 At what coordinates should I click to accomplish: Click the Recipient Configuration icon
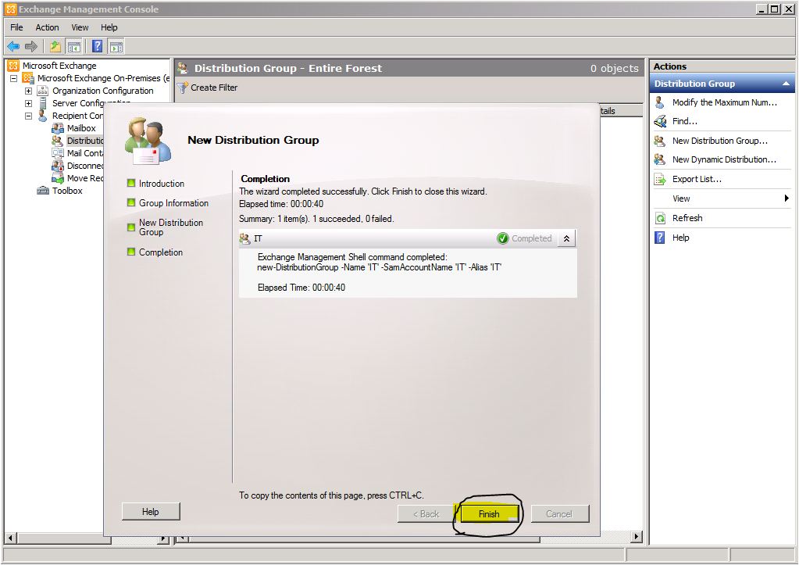point(43,116)
